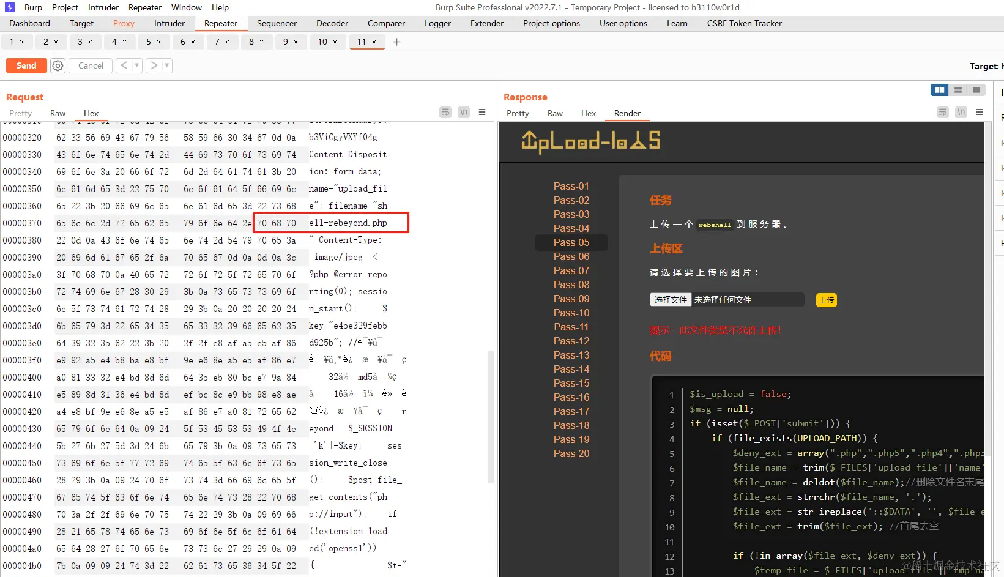Click the upload-labs logo in the response
The width and height of the screenshot is (1004, 577).
[590, 141]
